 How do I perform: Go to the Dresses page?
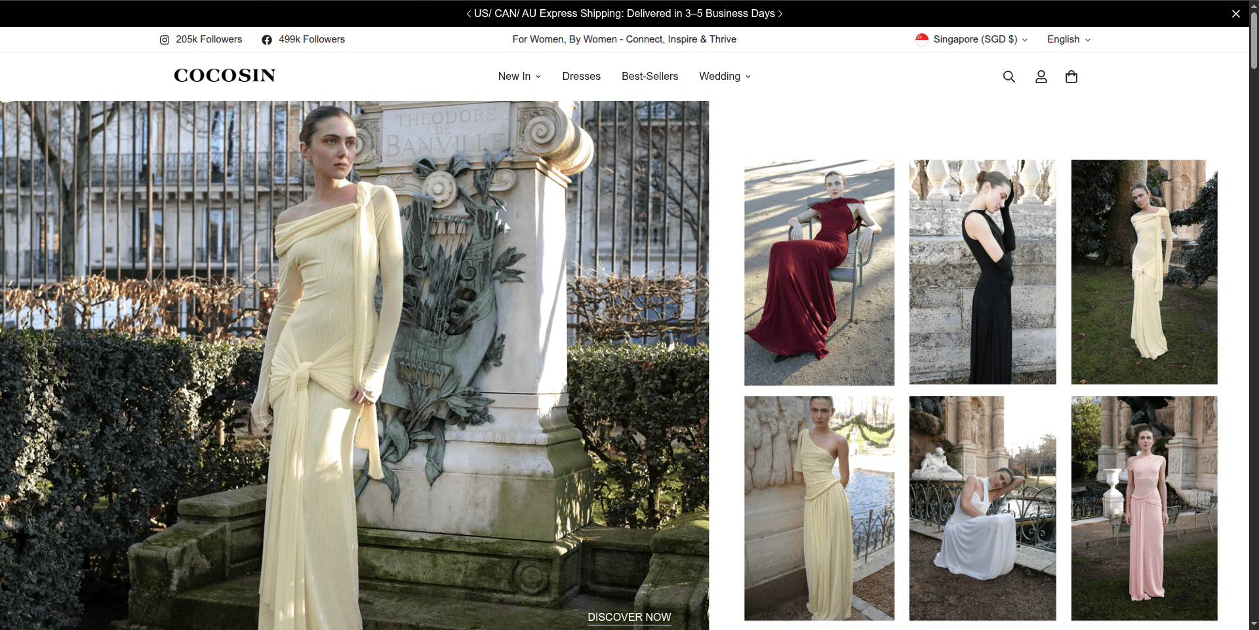[581, 77]
